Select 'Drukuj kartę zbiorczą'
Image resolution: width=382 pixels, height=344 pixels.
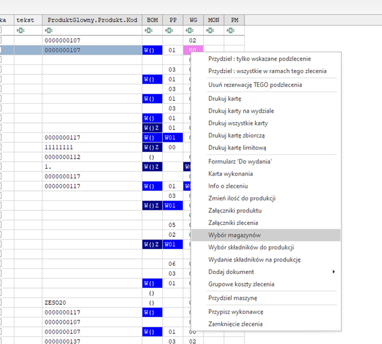point(266,135)
